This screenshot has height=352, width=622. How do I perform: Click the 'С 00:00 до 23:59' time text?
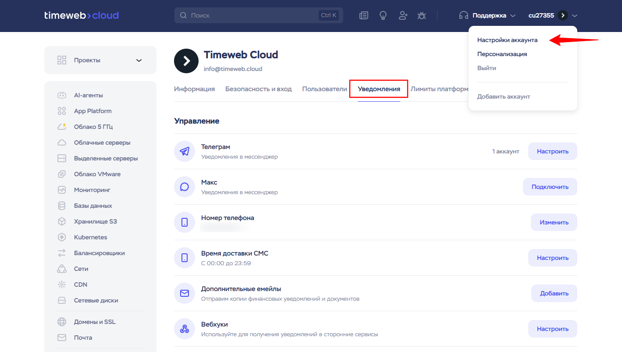click(x=226, y=263)
